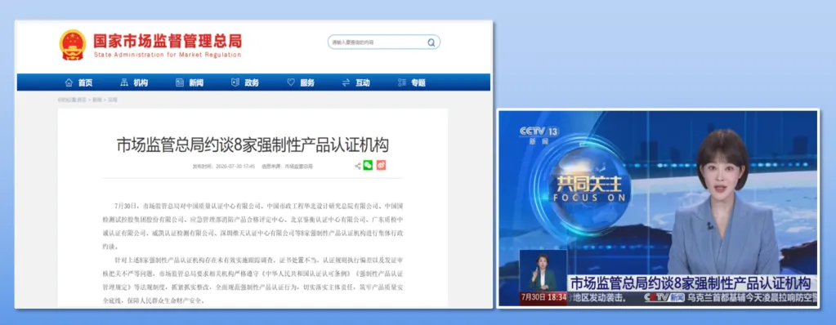The height and width of the screenshot is (325, 836).
Task: Click the paragraph starting with 针对上述8家
Action: 253,281
